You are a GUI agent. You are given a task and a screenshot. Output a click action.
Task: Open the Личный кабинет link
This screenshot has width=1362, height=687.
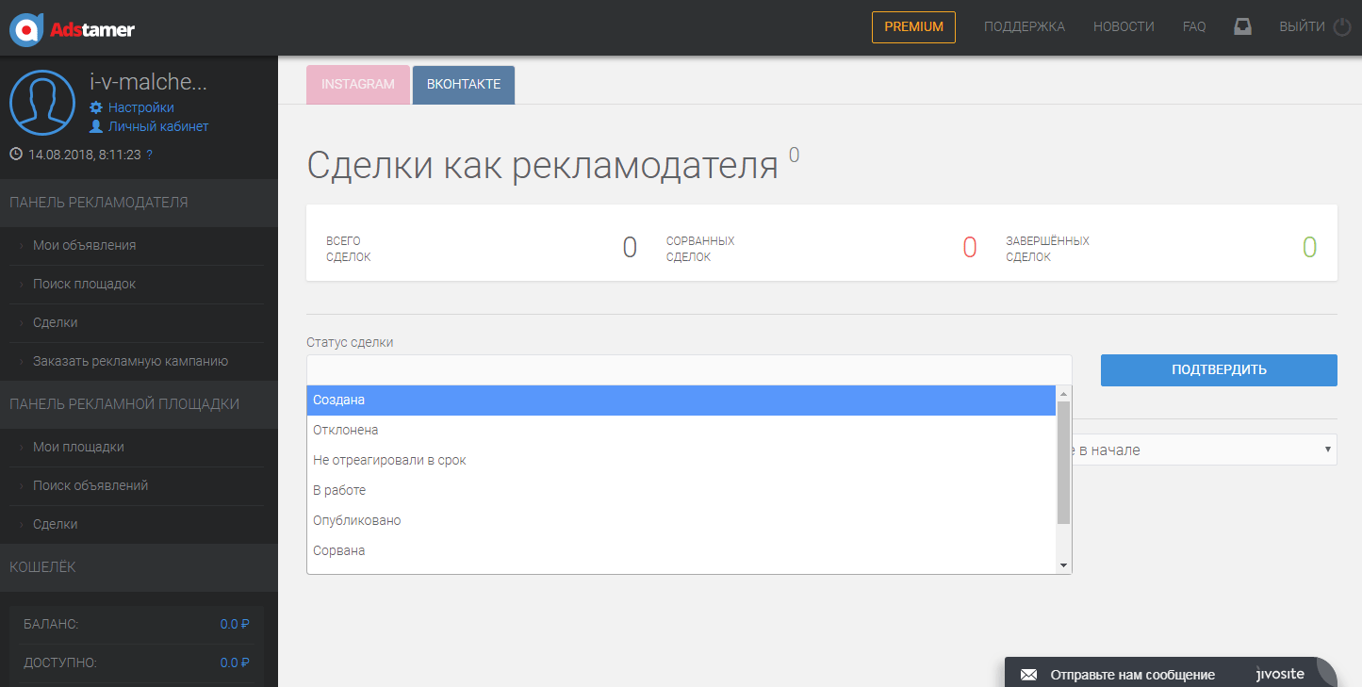[158, 126]
